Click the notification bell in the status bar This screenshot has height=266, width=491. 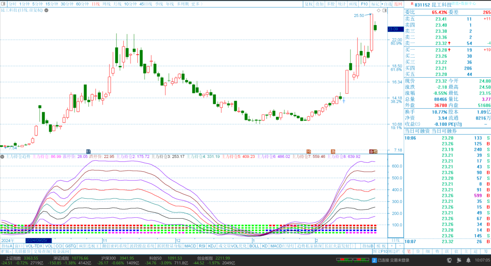(x=468, y=260)
